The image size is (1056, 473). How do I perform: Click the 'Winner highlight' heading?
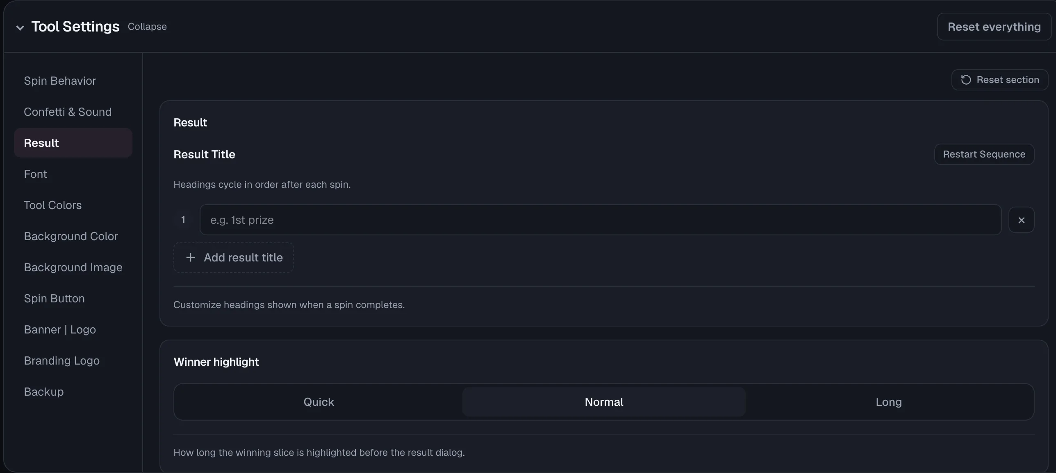pyautogui.click(x=216, y=362)
